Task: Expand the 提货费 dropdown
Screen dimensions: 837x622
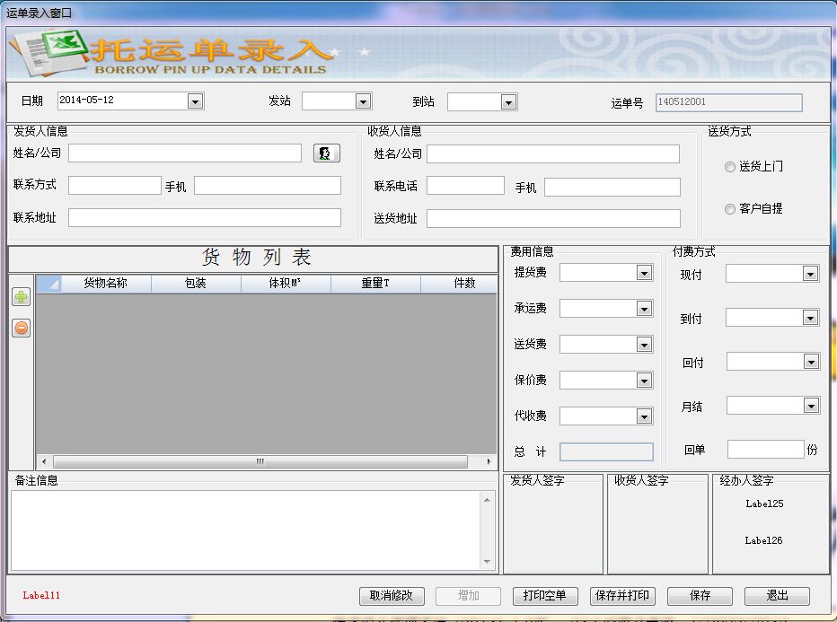Action: click(644, 273)
